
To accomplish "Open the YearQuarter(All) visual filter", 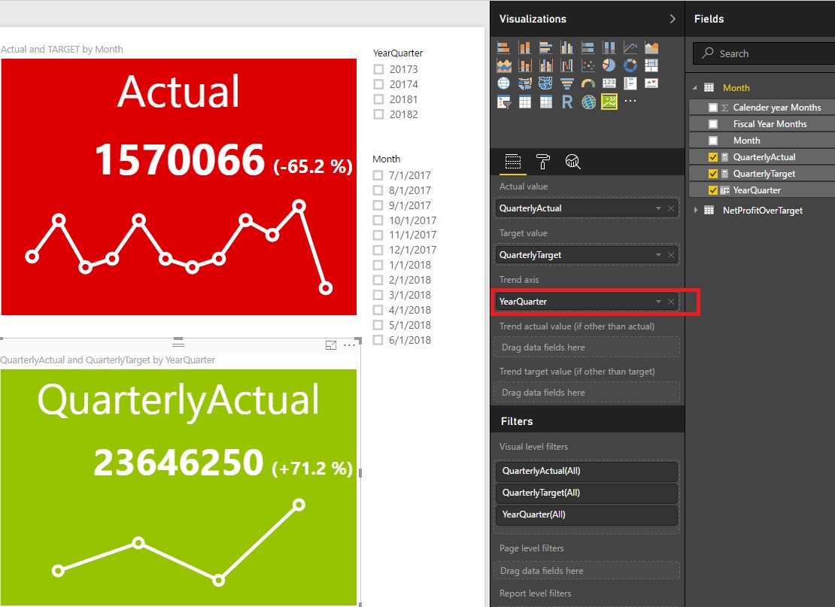I will [x=586, y=515].
